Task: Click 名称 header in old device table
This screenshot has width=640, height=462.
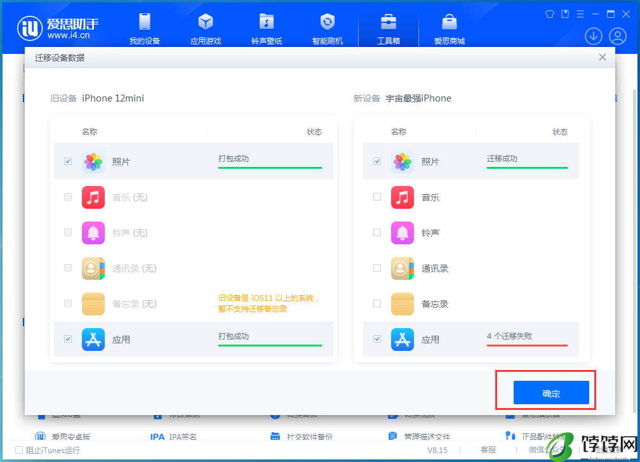Action: [90, 132]
